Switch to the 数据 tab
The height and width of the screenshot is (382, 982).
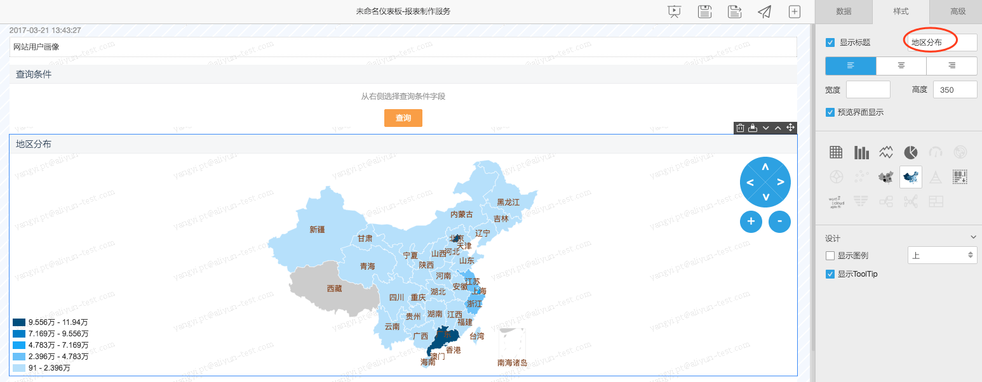[x=844, y=11]
